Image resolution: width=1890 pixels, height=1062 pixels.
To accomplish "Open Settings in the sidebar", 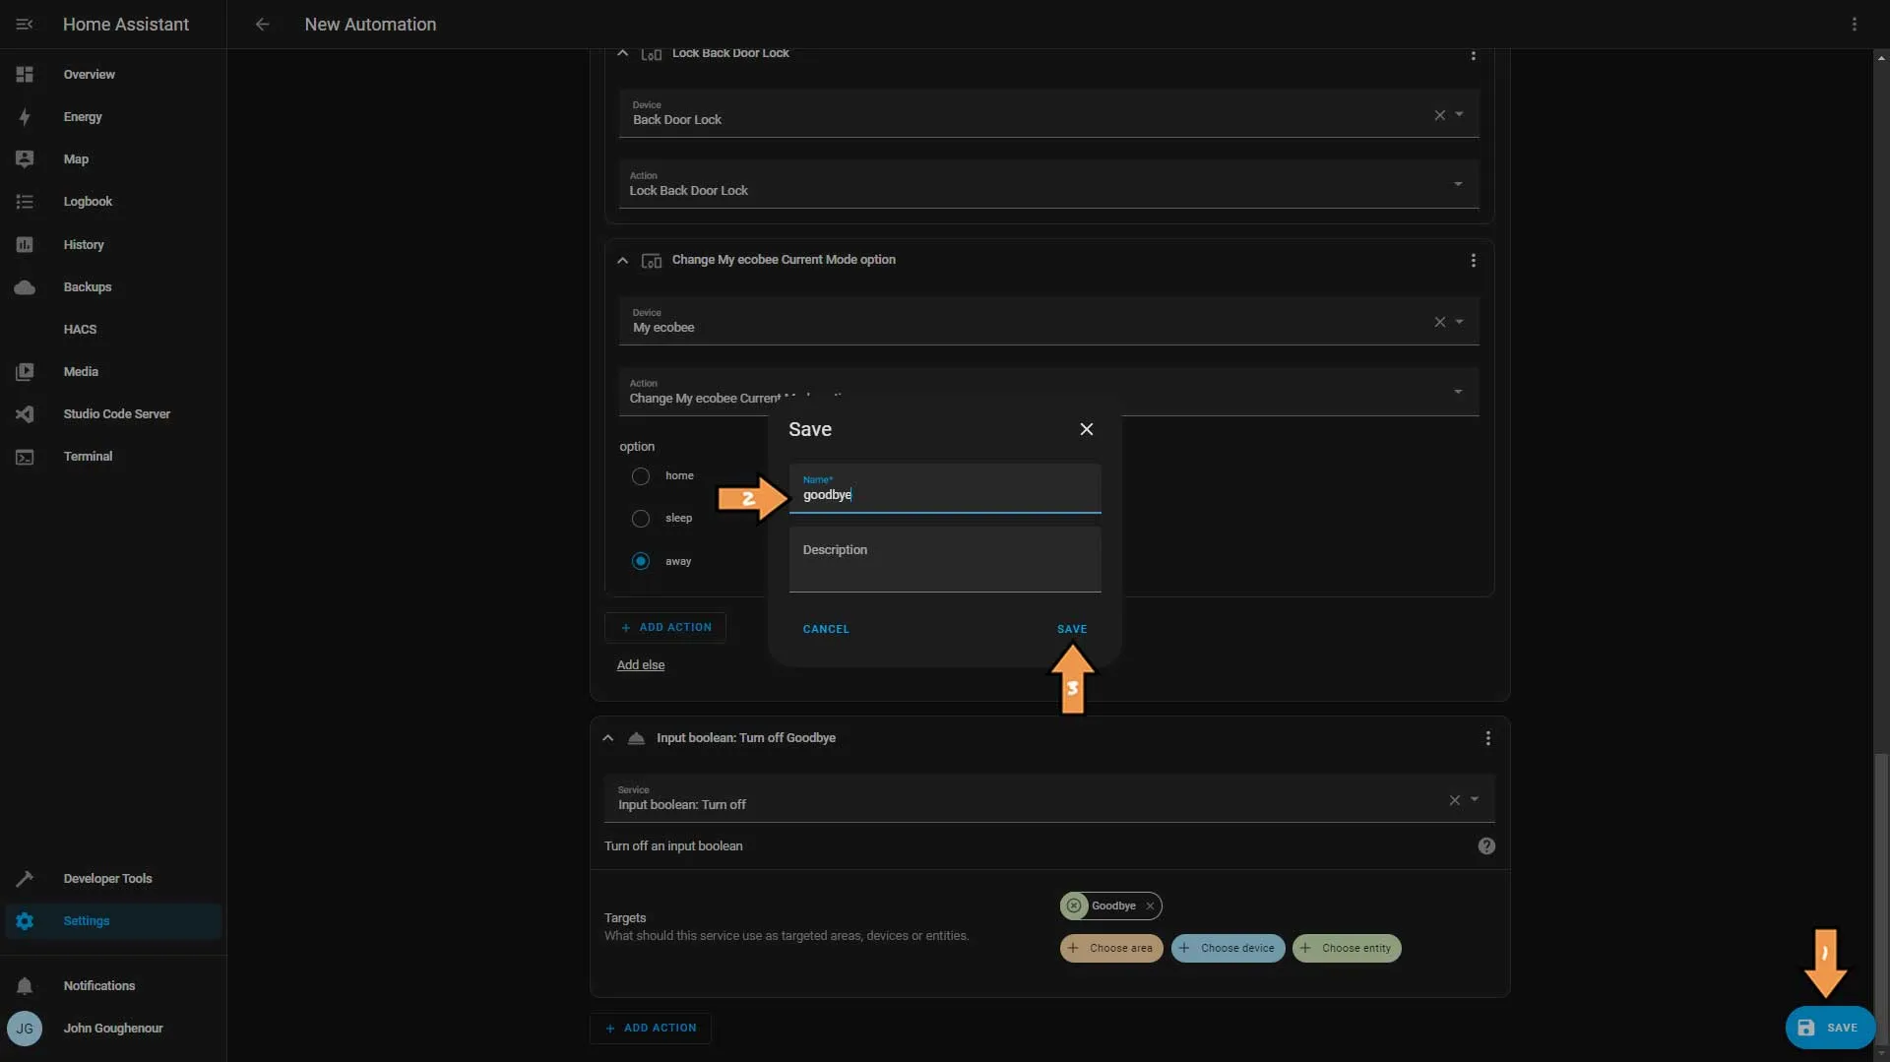I will (x=113, y=920).
